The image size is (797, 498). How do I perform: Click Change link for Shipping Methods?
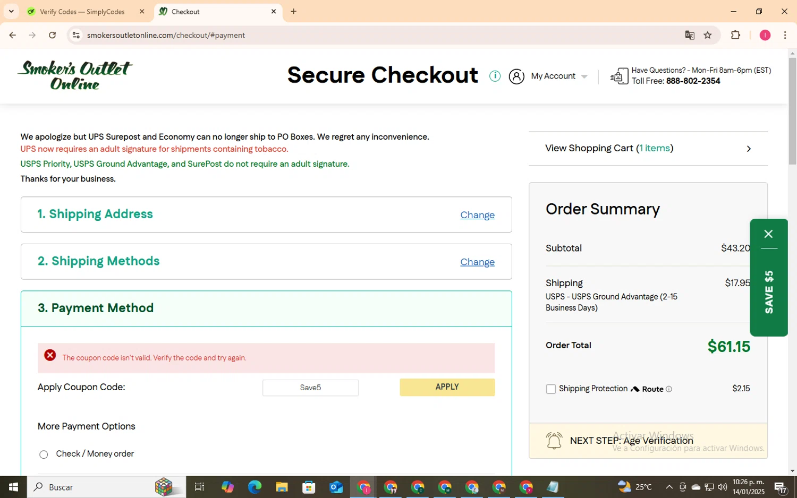click(x=477, y=262)
